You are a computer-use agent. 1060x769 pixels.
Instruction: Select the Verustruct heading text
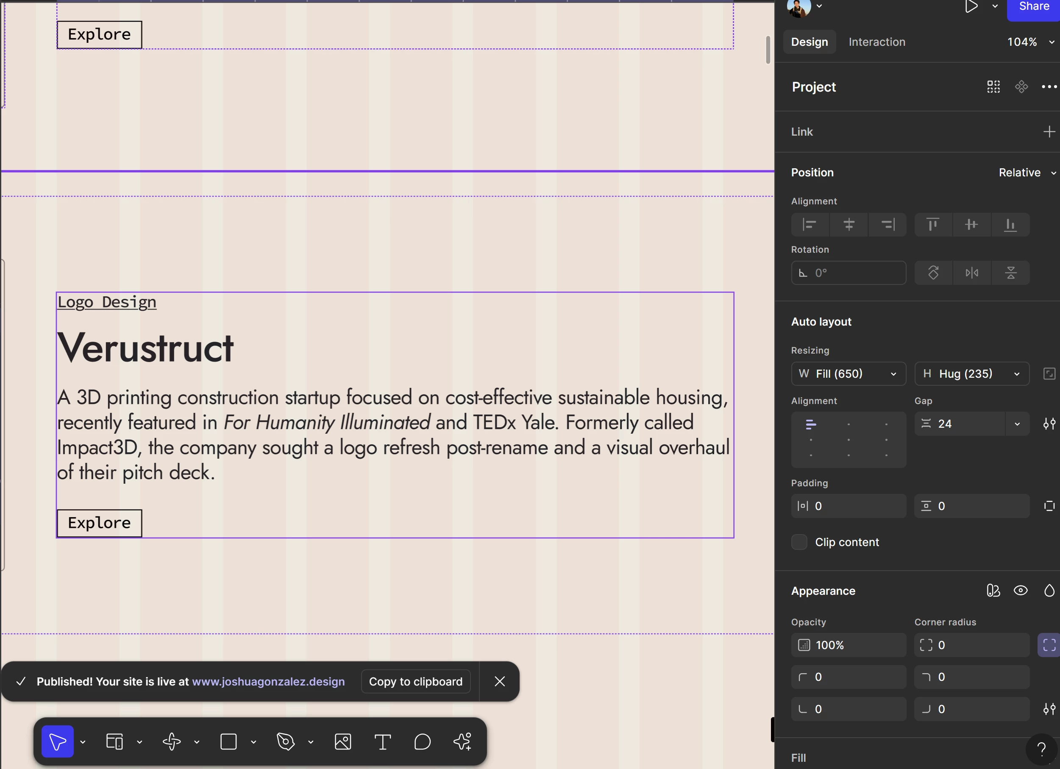click(145, 348)
